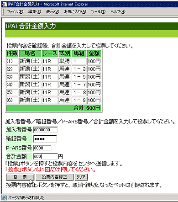
Task: Select the 馬組 cell showing 1－9
Action: pos(79,100)
